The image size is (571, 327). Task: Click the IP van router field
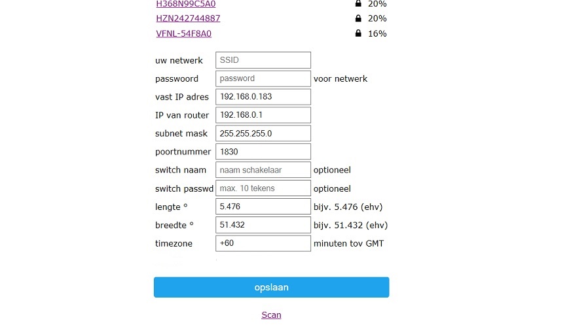263,115
